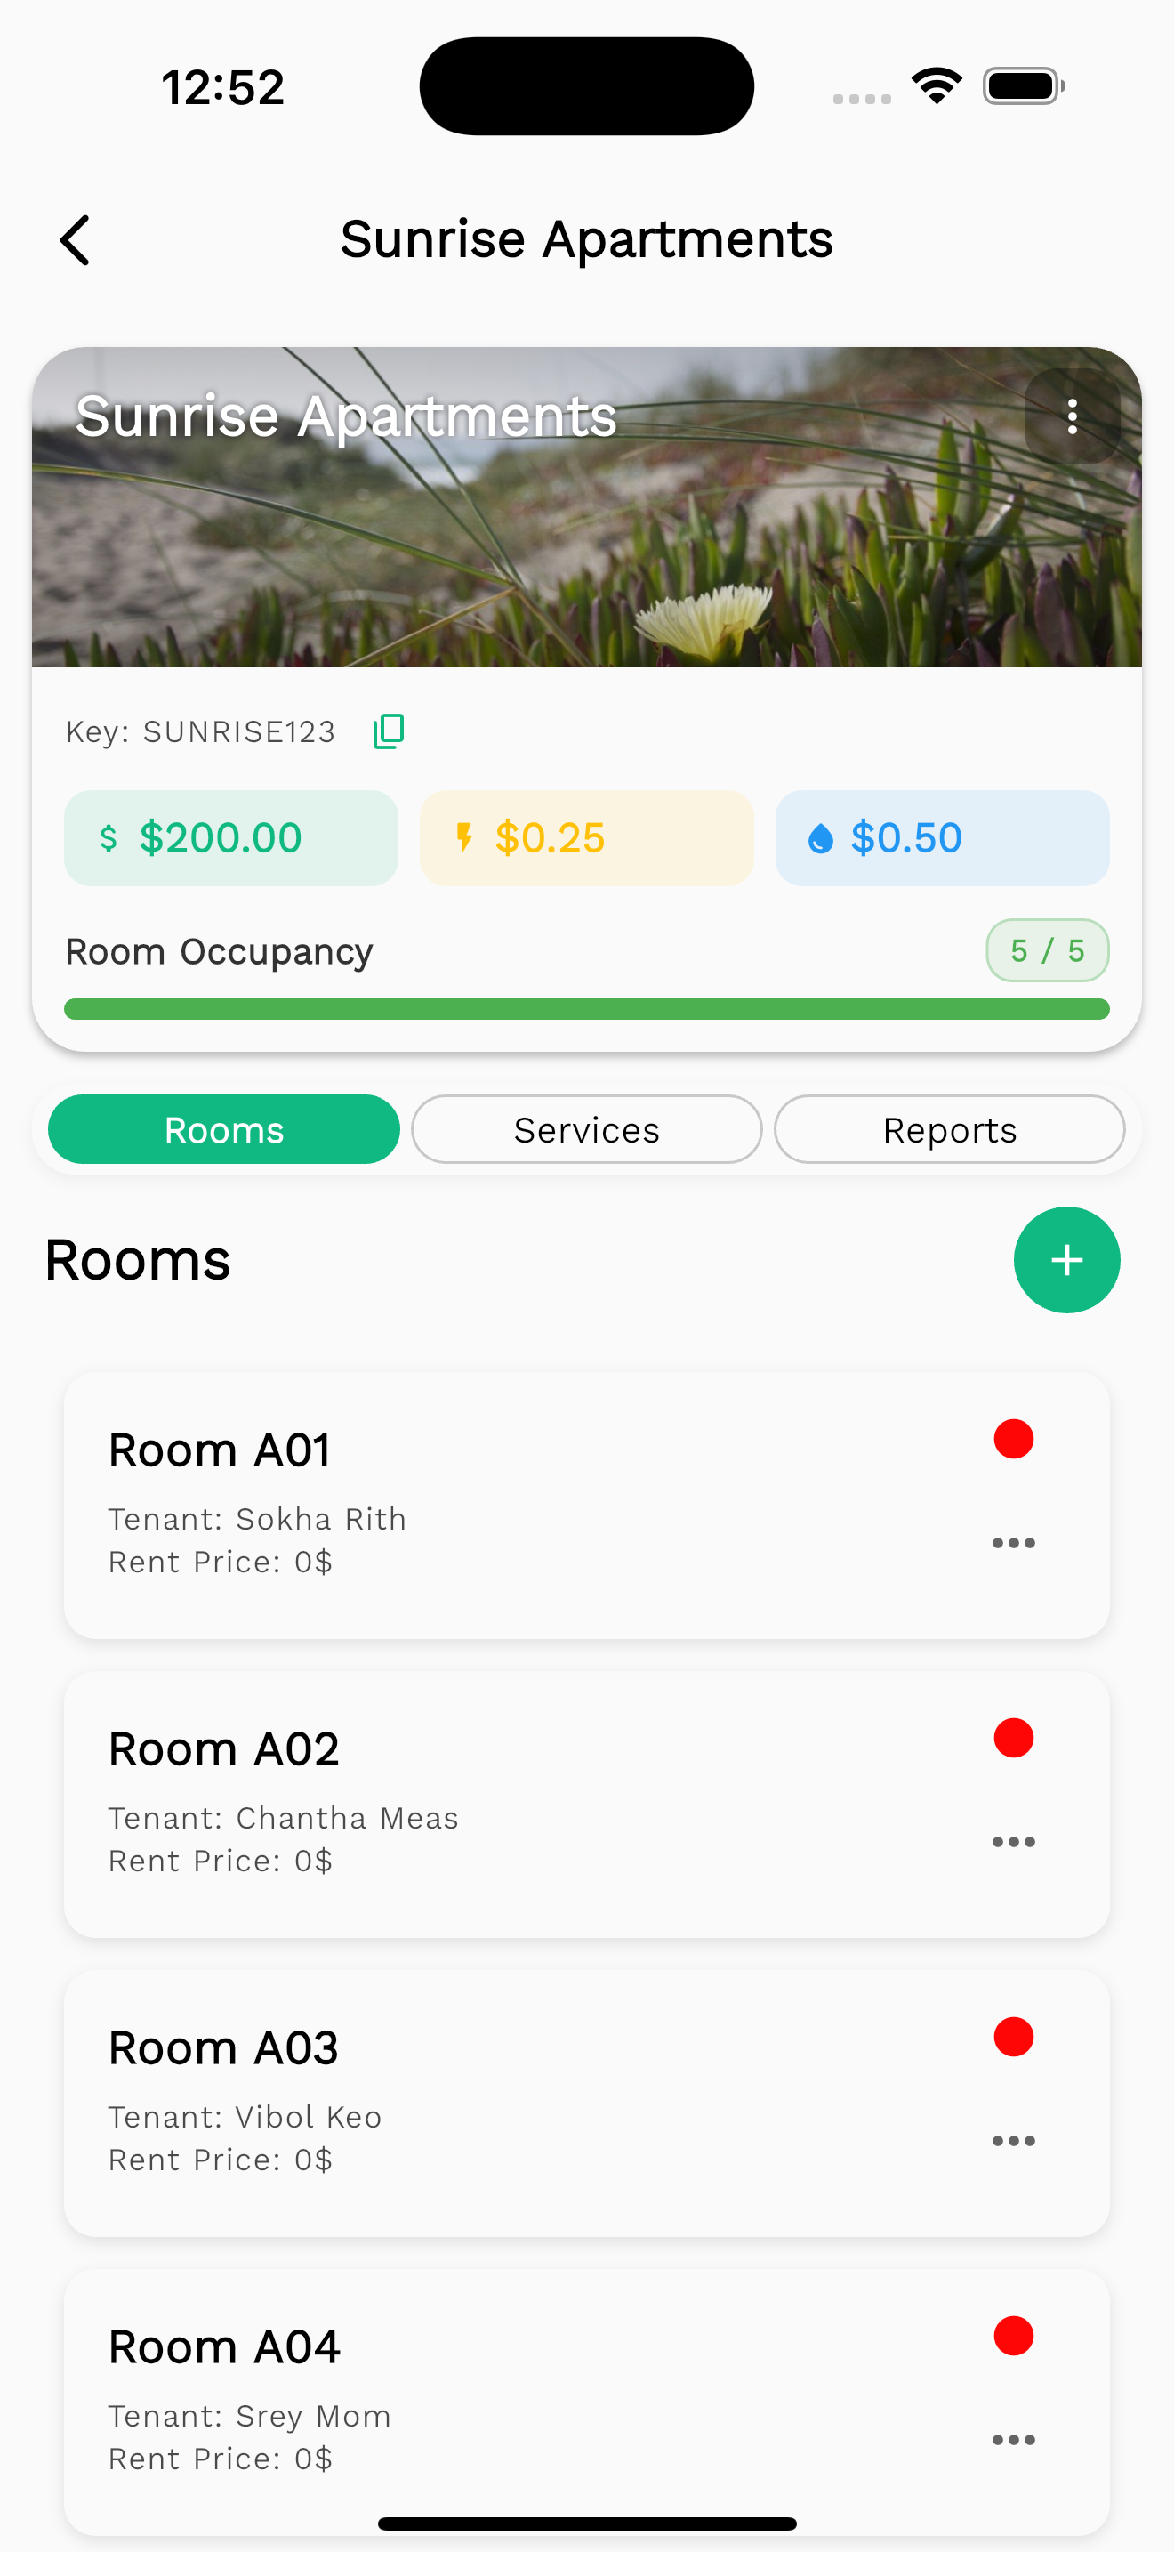This screenshot has width=1174, height=2552.
Task: Tap the lightning bolt electricity icon
Action: pyautogui.click(x=463, y=838)
